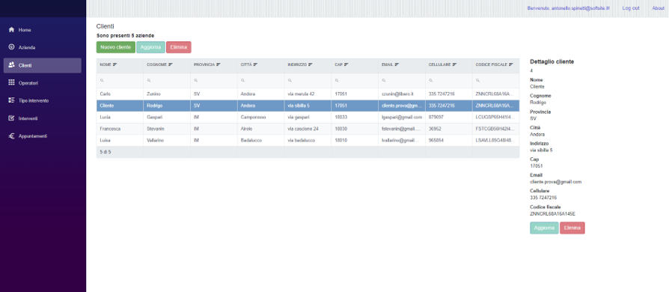669x292 pixels.
Task: Click the CAP column sort icon
Action: (x=346, y=65)
